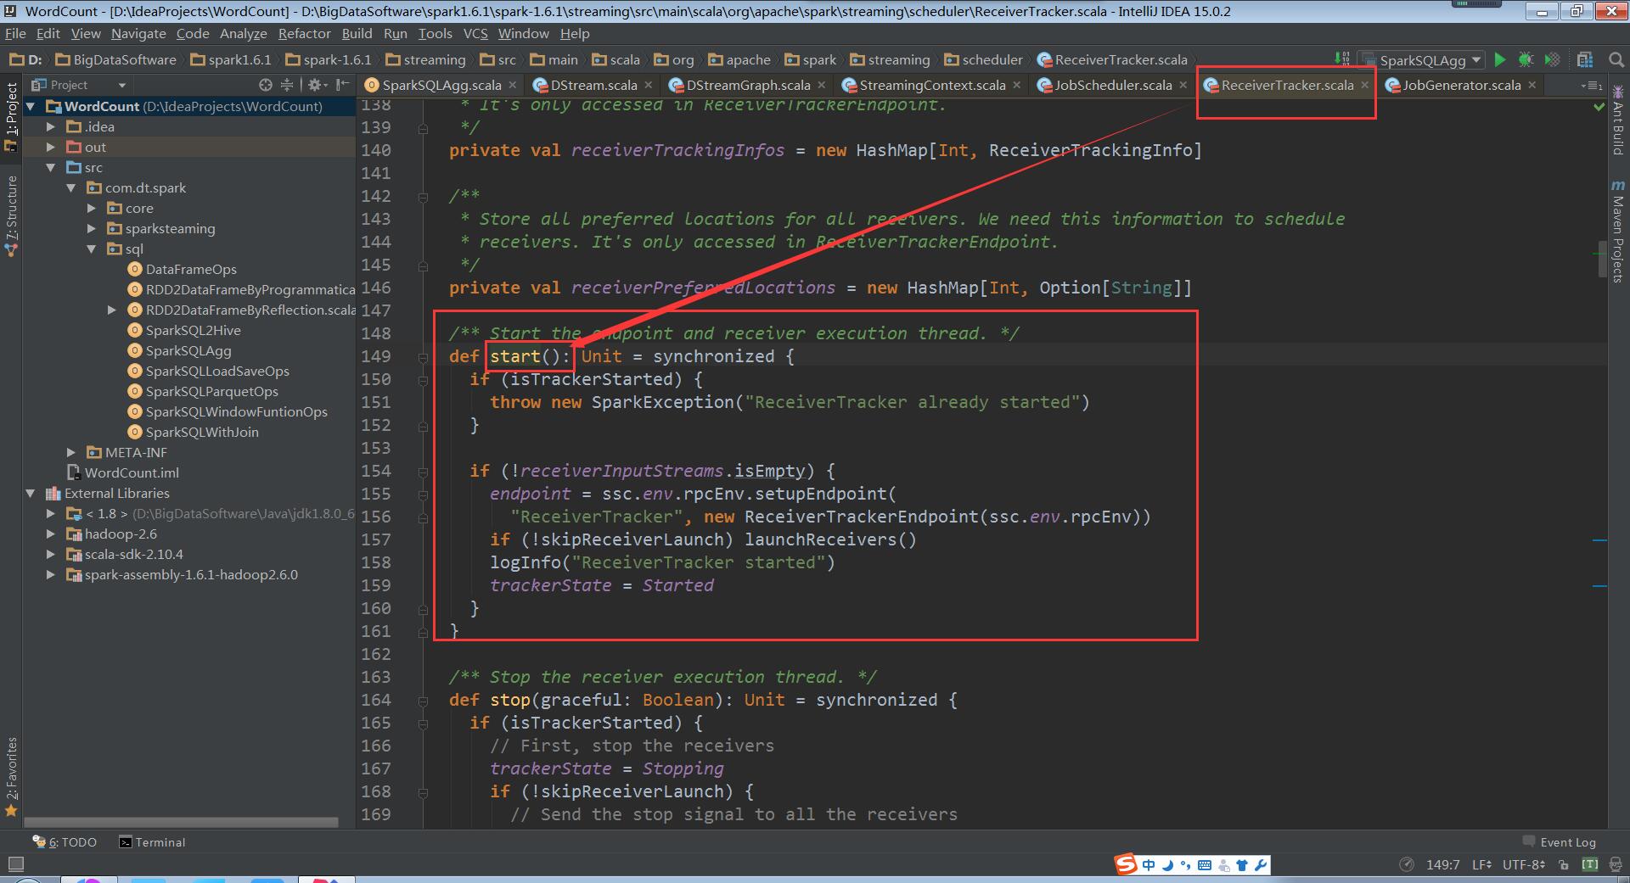Start debugging with the green bug icon

click(1526, 59)
